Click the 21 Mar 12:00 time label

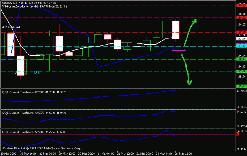[x=125, y=154]
